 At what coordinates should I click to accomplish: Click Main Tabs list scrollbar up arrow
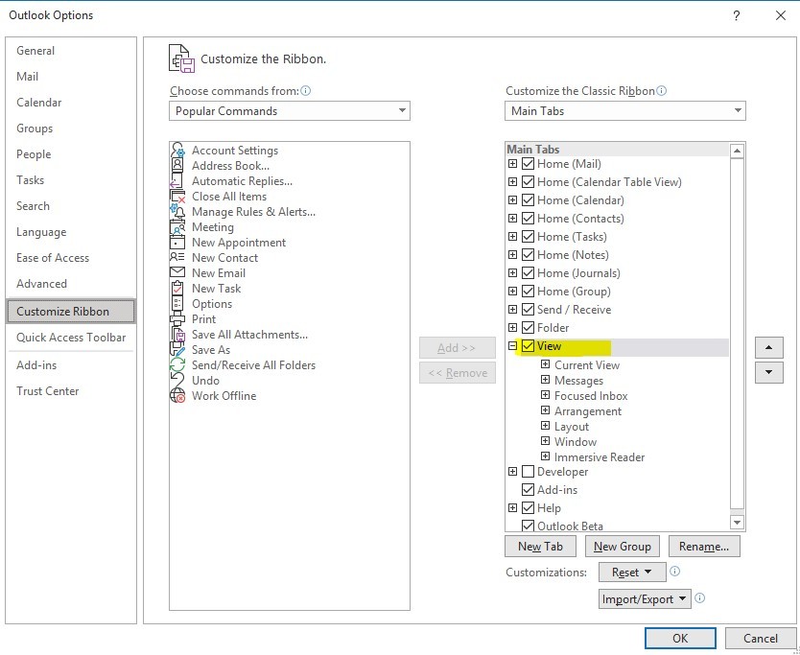click(x=738, y=151)
